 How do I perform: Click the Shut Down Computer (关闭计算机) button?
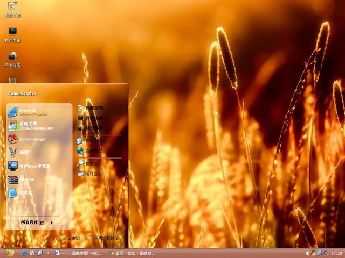coord(103,238)
